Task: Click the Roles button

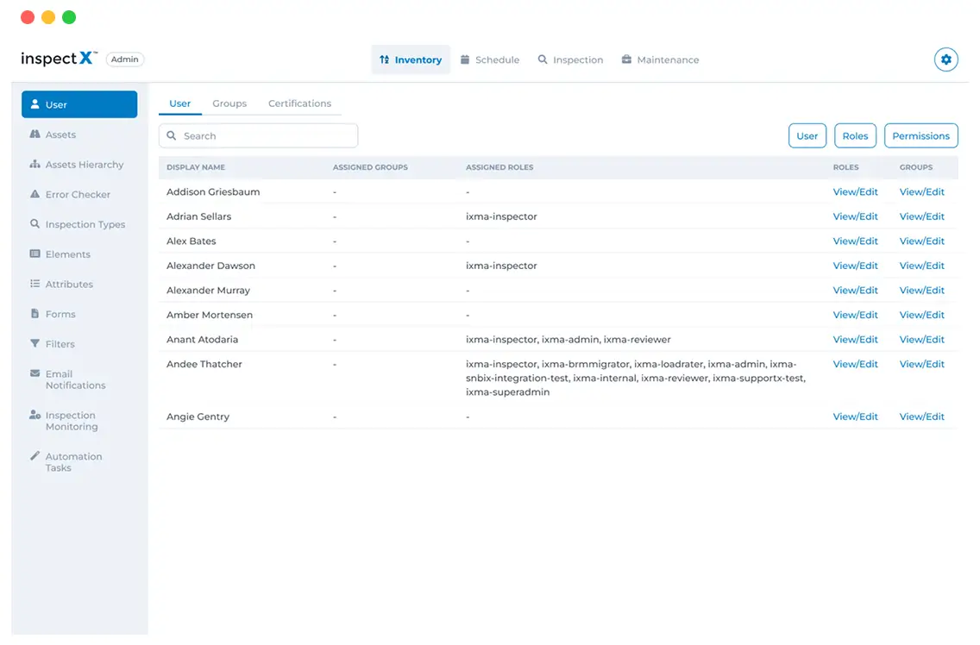Action: coord(855,135)
